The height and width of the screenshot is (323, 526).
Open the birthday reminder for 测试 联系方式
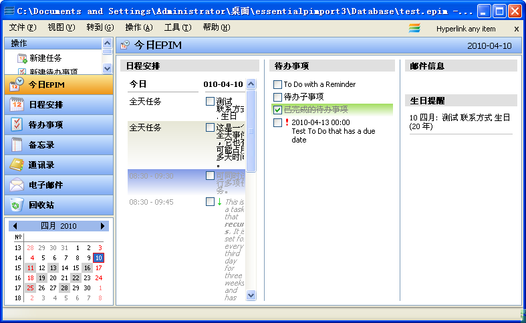[x=459, y=122]
